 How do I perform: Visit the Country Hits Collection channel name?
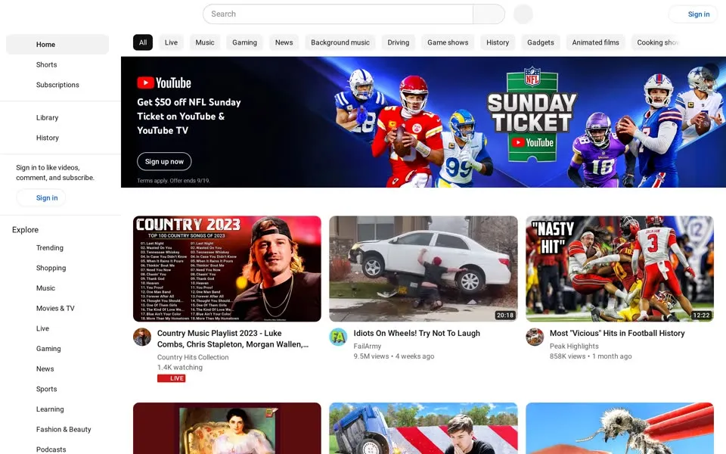(x=193, y=357)
